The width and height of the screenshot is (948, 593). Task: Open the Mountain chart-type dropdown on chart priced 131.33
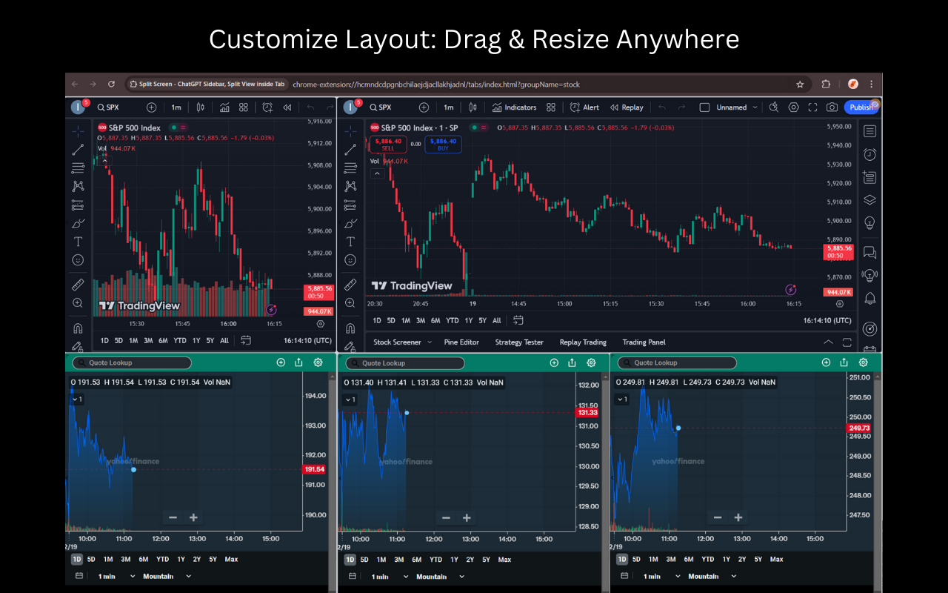click(x=439, y=577)
